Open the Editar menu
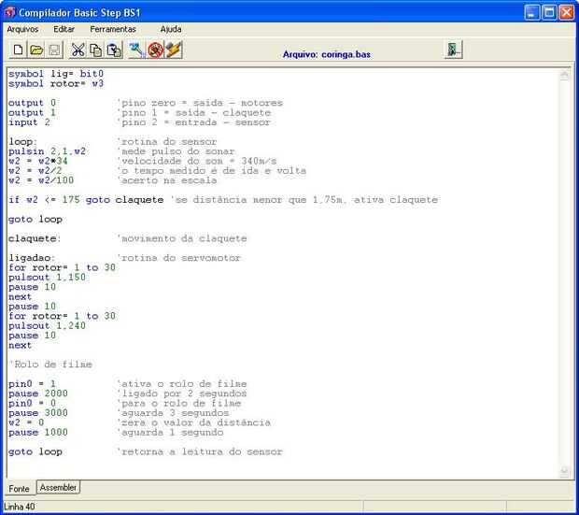579x515 pixels. [64, 29]
